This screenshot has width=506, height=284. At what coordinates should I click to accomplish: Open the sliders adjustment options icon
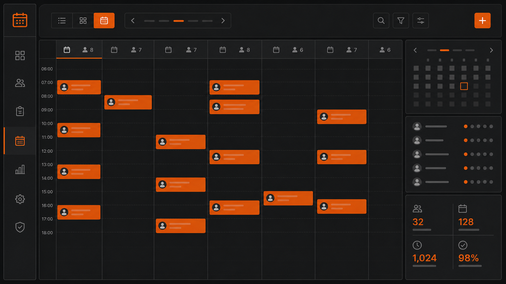[421, 21]
